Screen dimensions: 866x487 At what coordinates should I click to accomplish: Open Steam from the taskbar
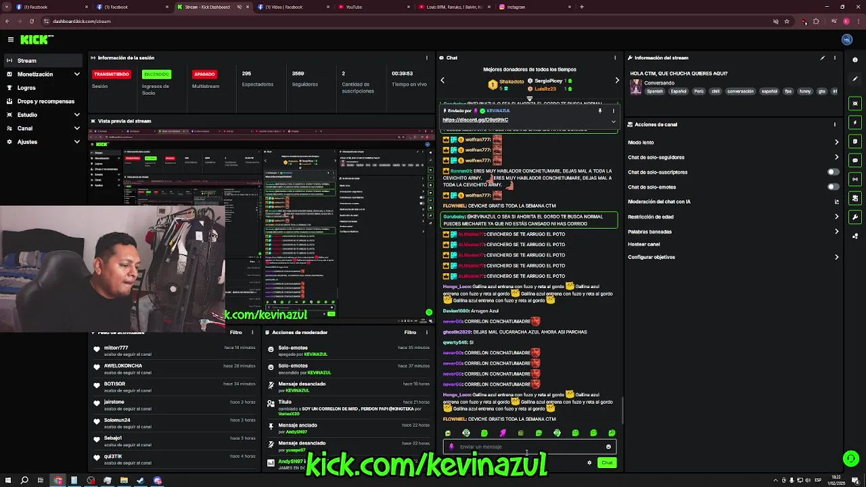click(x=140, y=480)
